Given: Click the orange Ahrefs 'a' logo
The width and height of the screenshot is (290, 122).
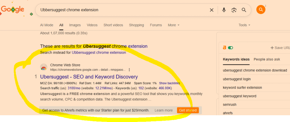Looking at the screenshot, I should (224, 48).
